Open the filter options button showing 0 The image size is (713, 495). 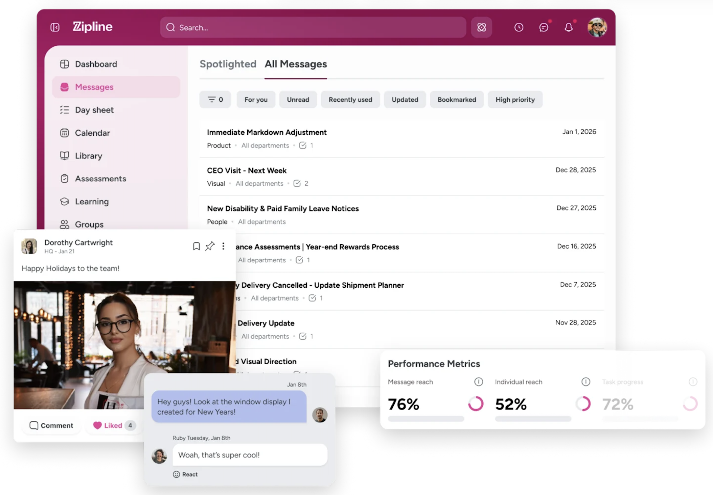215,100
